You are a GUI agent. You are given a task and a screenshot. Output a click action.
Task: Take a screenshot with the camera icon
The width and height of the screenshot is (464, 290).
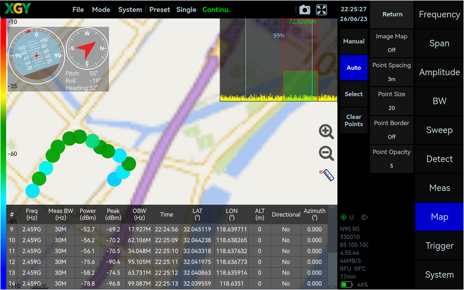[305, 10]
